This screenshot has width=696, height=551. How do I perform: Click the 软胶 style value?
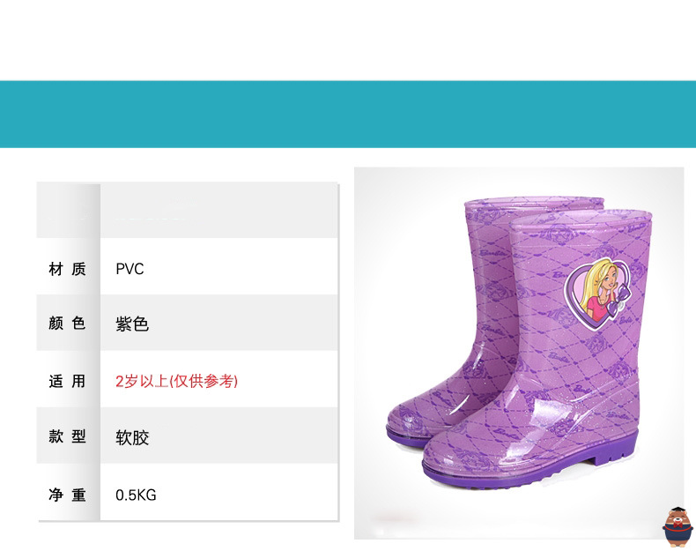click(132, 438)
